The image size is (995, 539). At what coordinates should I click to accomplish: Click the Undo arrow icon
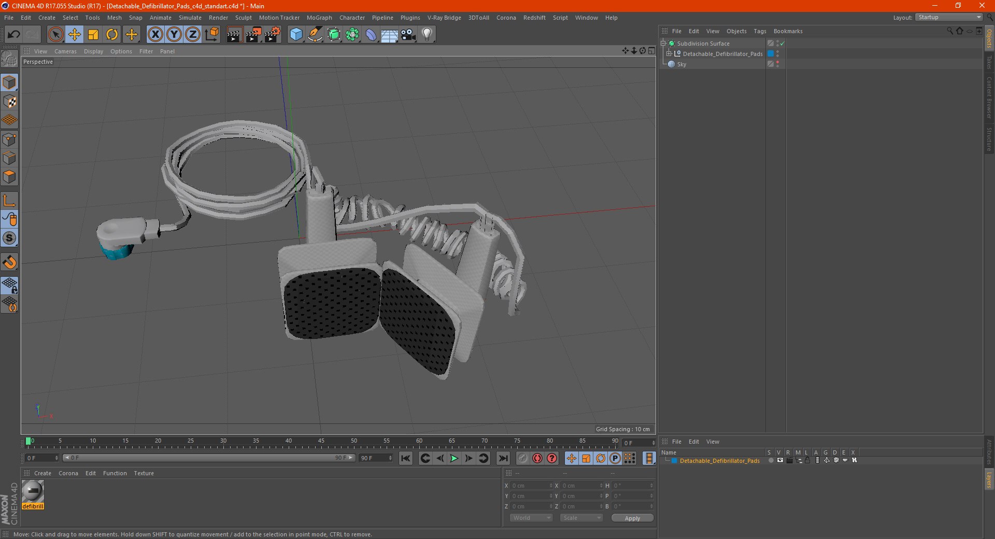14,35
